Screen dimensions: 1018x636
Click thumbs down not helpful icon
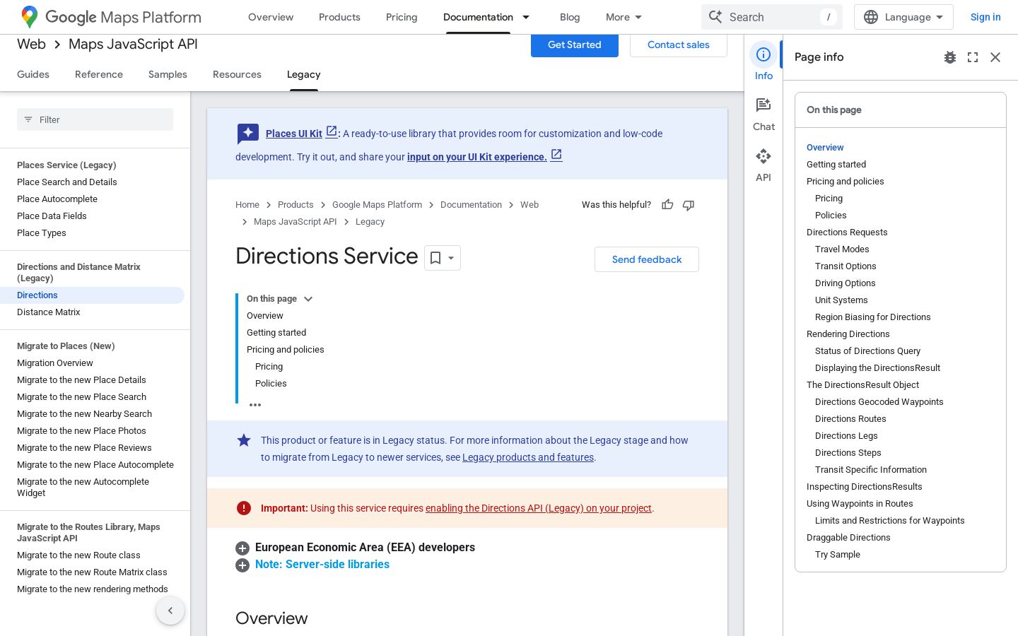[689, 205]
